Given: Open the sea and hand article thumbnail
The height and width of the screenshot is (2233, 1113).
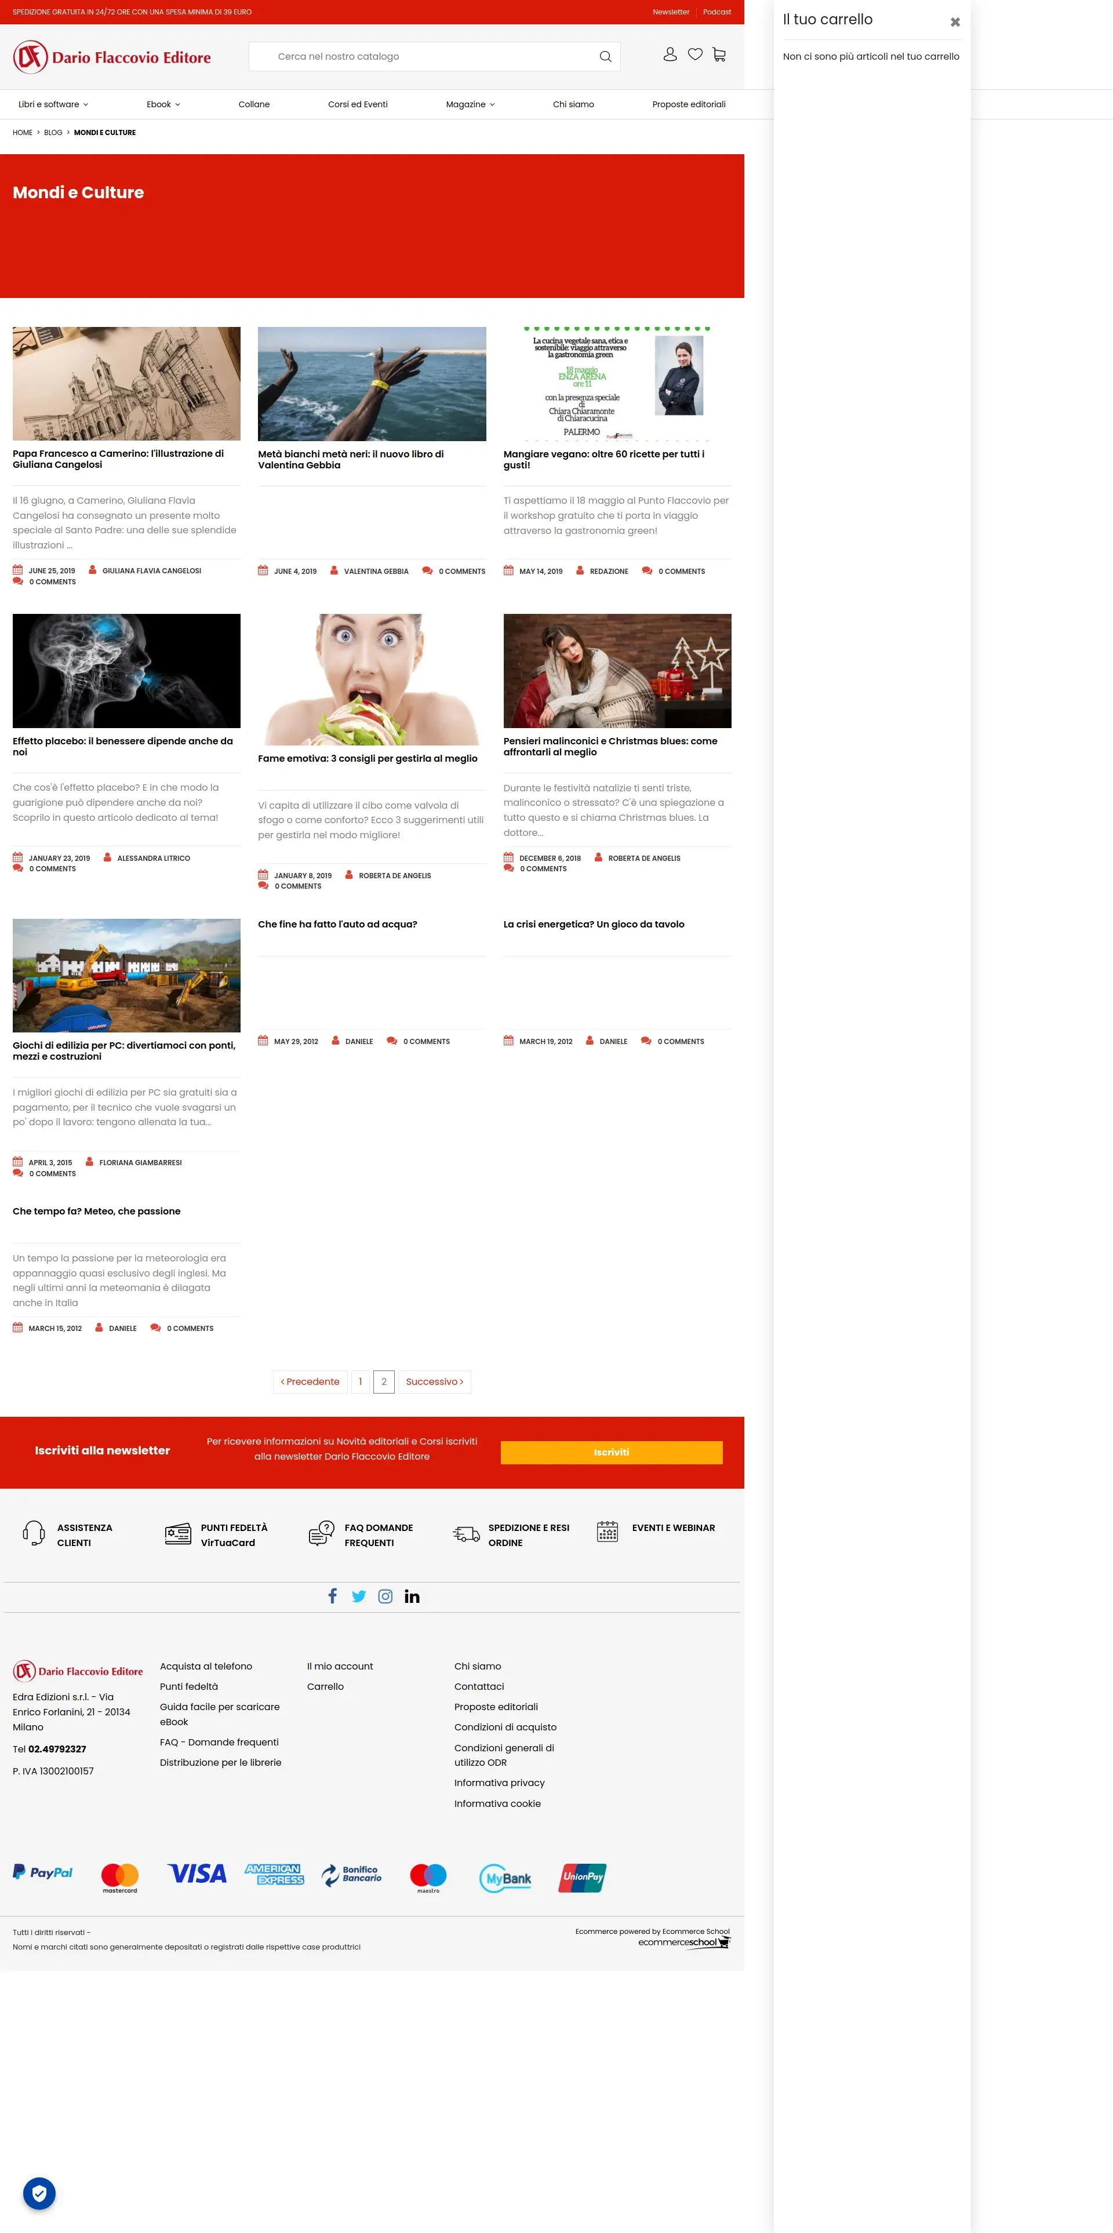Looking at the screenshot, I should 372,384.
